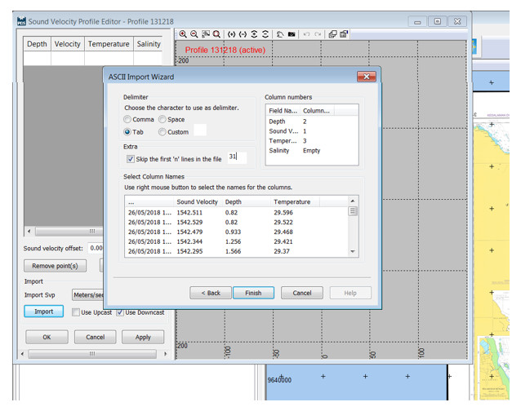This screenshot has height=411, width=521.
Task: Click the Temperature column header in profile table
Action: [x=109, y=44]
